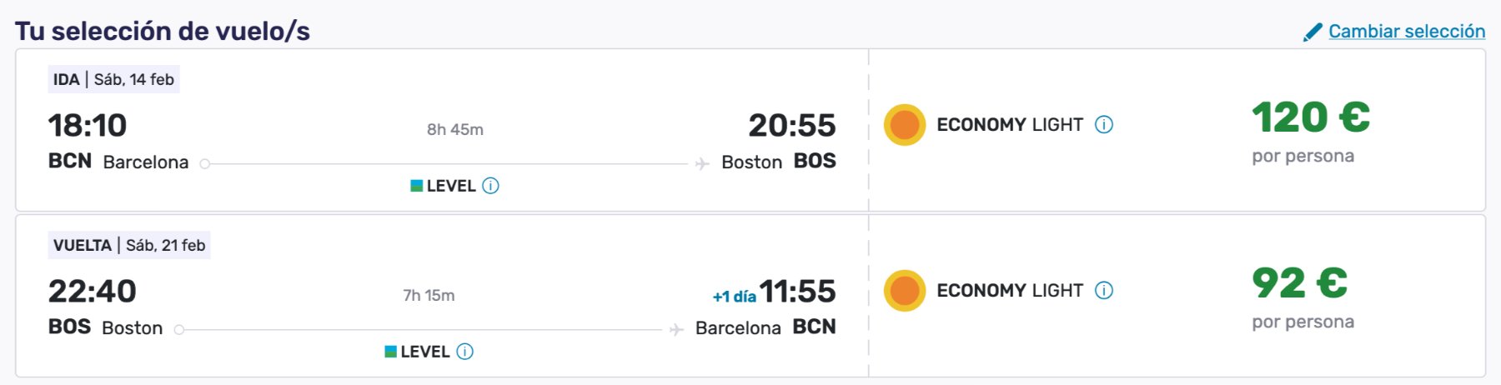Click the orange fare icon on outbound flight
The image size is (1501, 385).
coord(905,125)
